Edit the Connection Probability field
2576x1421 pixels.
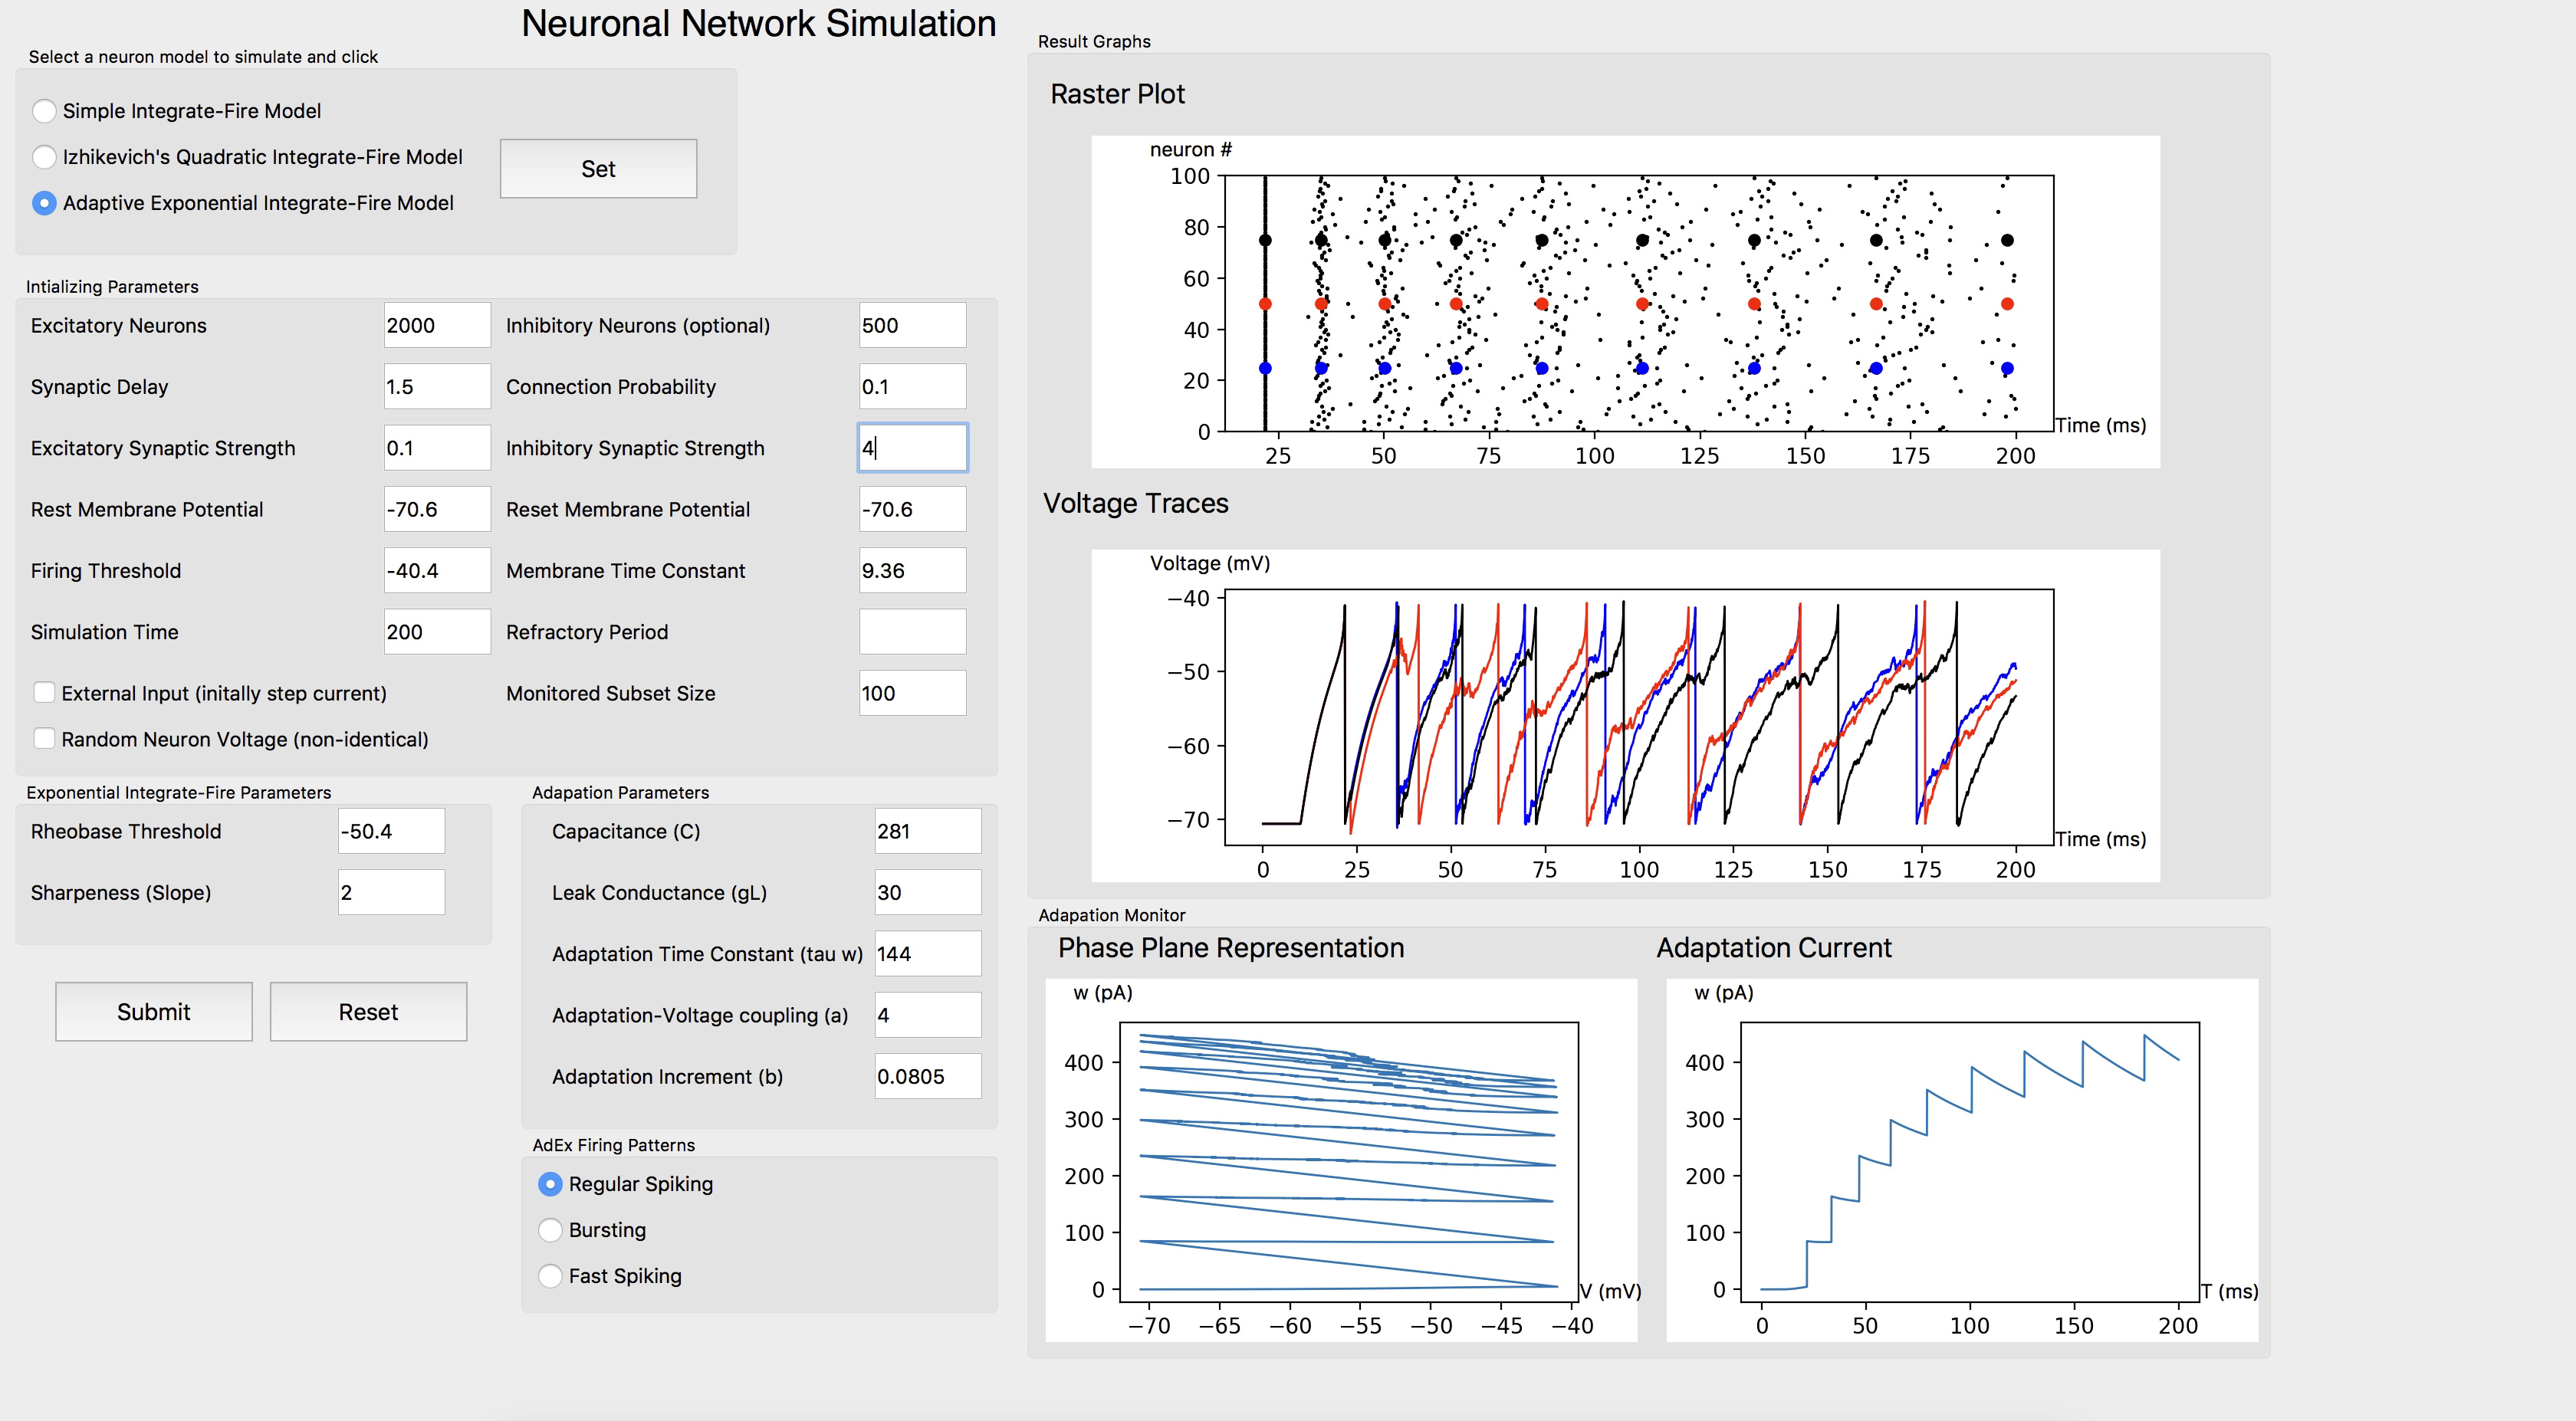point(912,386)
